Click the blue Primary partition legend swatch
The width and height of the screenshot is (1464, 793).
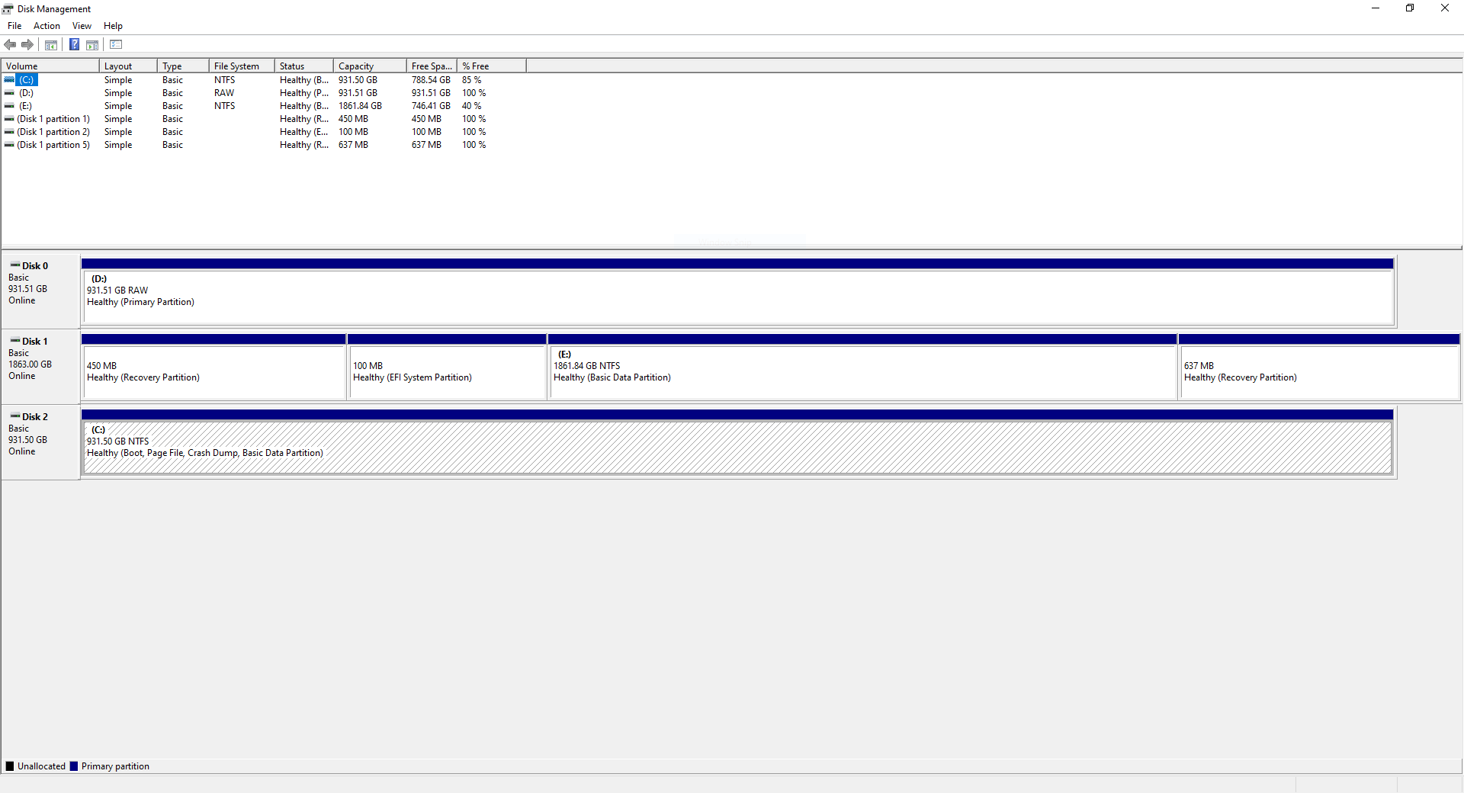tap(74, 766)
